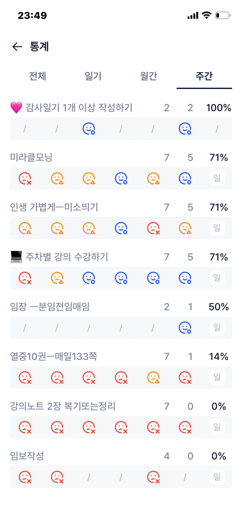242x525 pixels.
Task: Select the 월간 tab
Action: 149,76
